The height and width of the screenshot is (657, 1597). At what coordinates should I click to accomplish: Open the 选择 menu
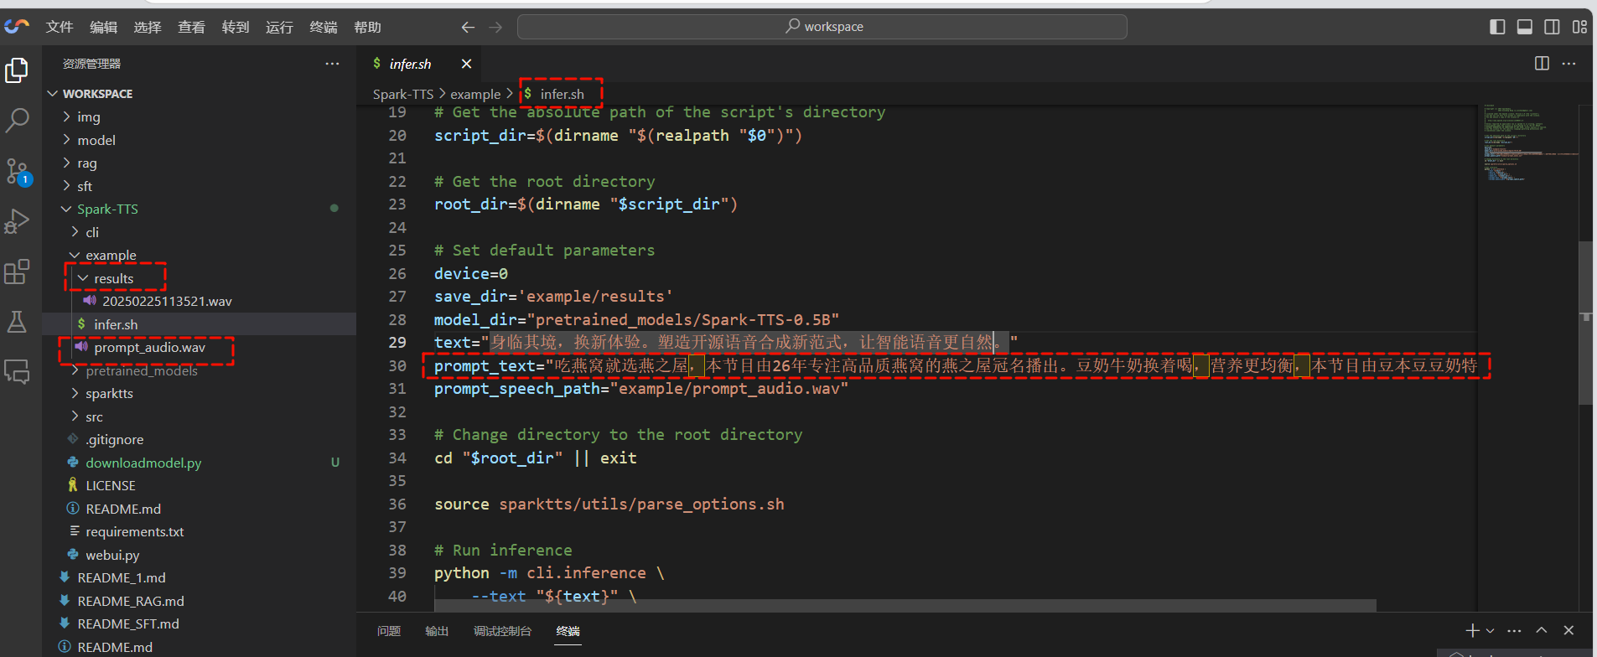pyautogui.click(x=148, y=27)
